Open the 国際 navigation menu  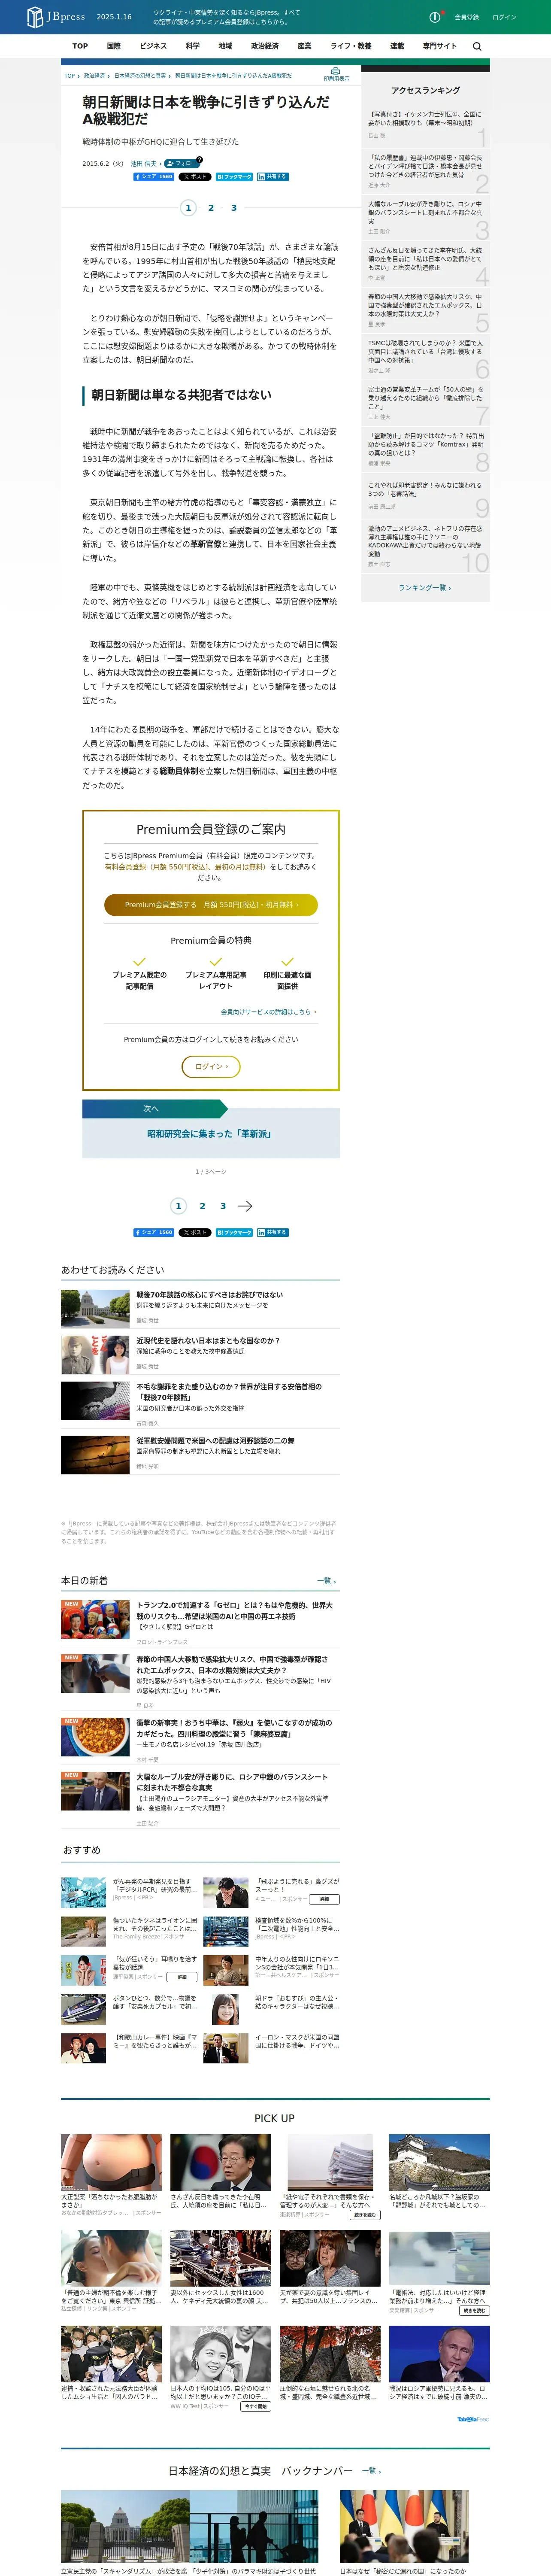(x=114, y=46)
